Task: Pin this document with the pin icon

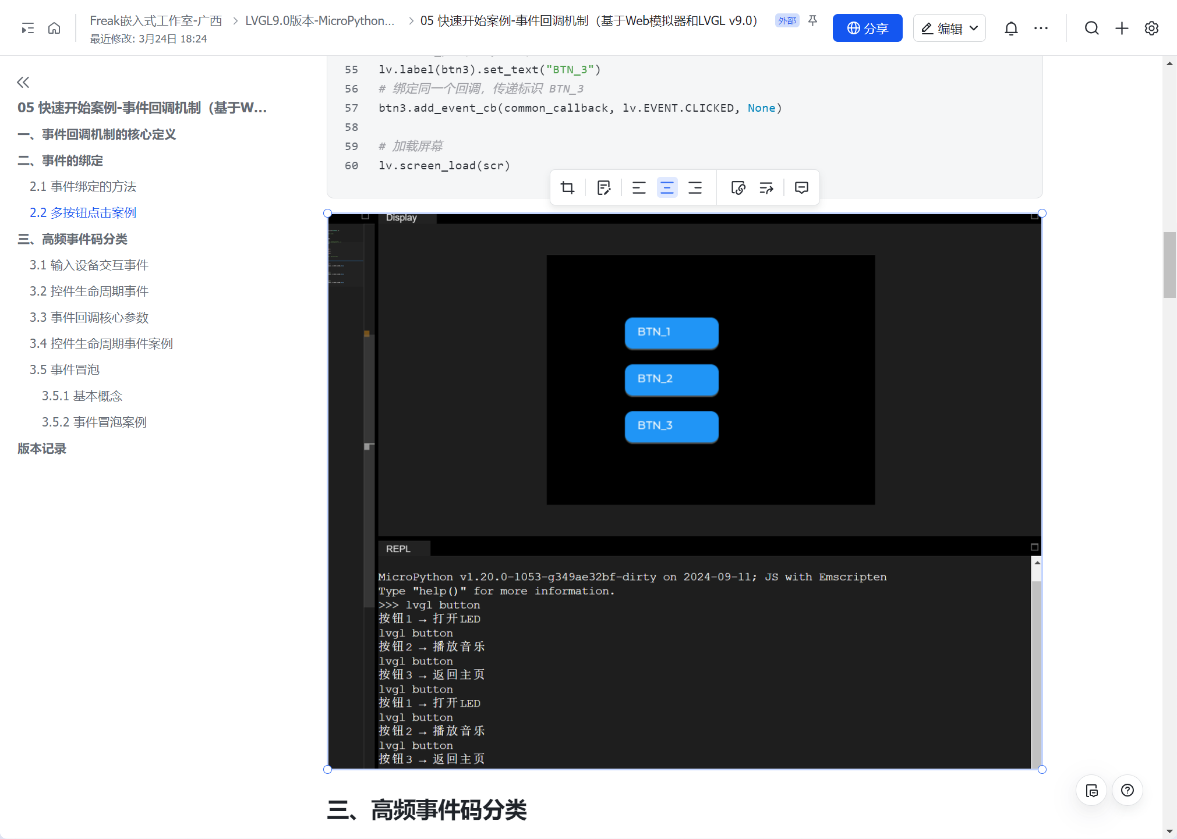Action: click(x=813, y=21)
